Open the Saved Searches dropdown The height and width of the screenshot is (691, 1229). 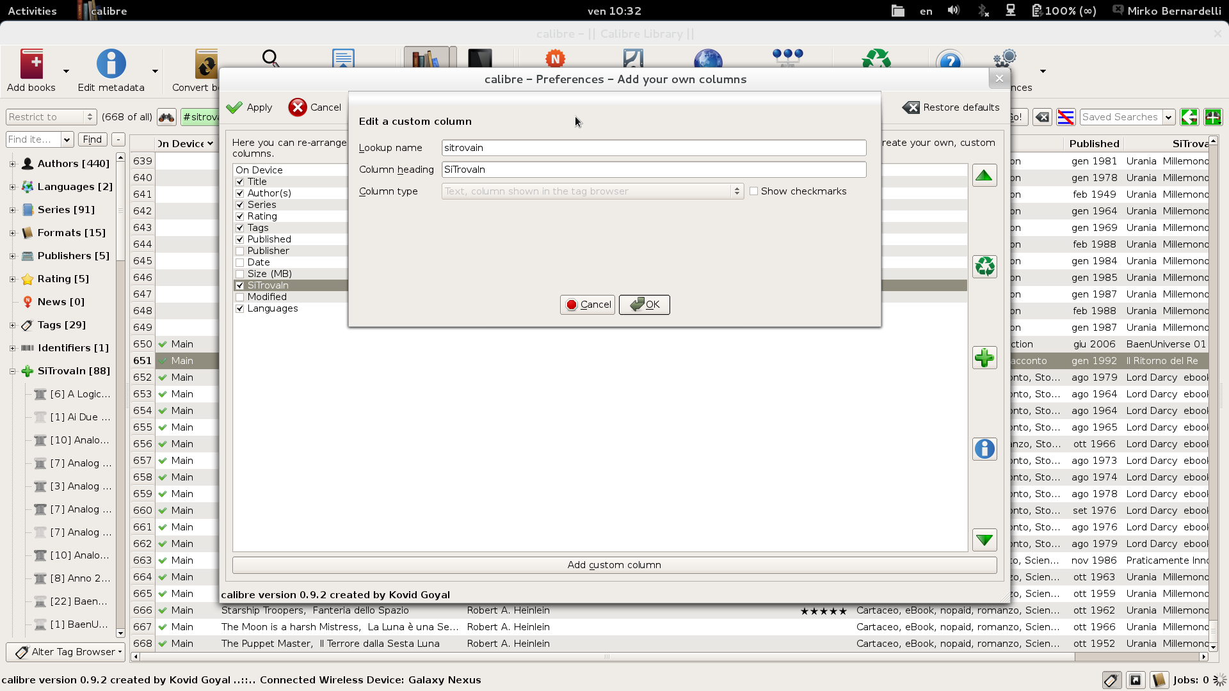tap(1168, 117)
